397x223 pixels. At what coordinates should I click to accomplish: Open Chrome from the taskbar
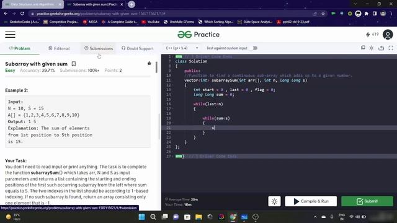[x=233, y=217]
